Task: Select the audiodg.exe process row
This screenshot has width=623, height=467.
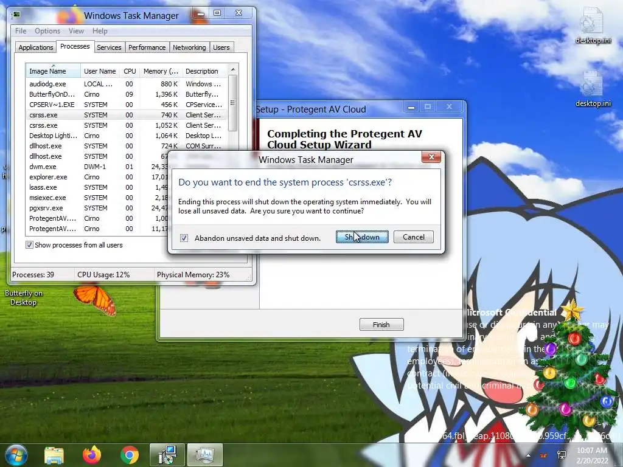Action: coord(127,84)
